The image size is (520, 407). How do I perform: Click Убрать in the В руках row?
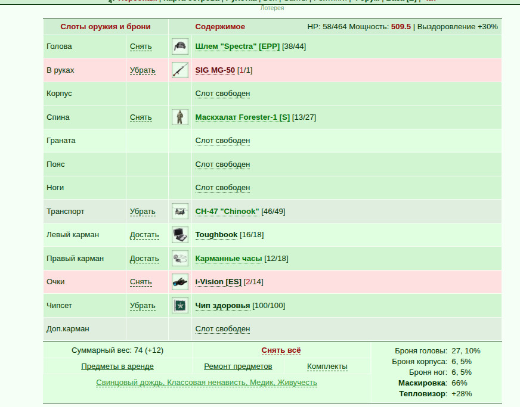tap(143, 70)
